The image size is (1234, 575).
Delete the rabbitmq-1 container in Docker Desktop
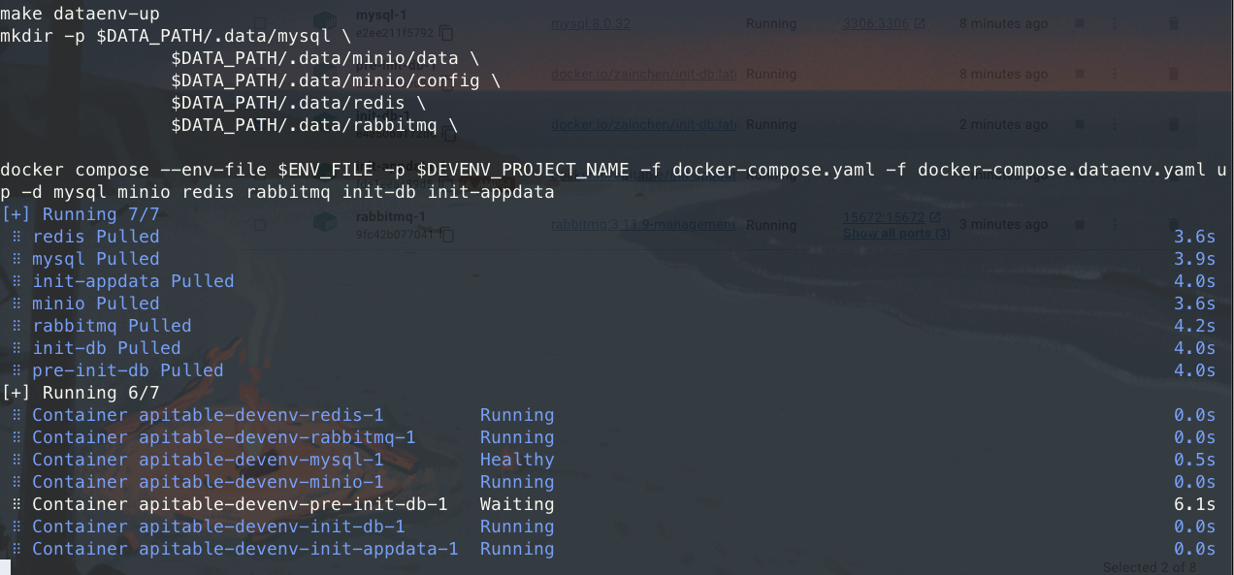[1174, 225]
